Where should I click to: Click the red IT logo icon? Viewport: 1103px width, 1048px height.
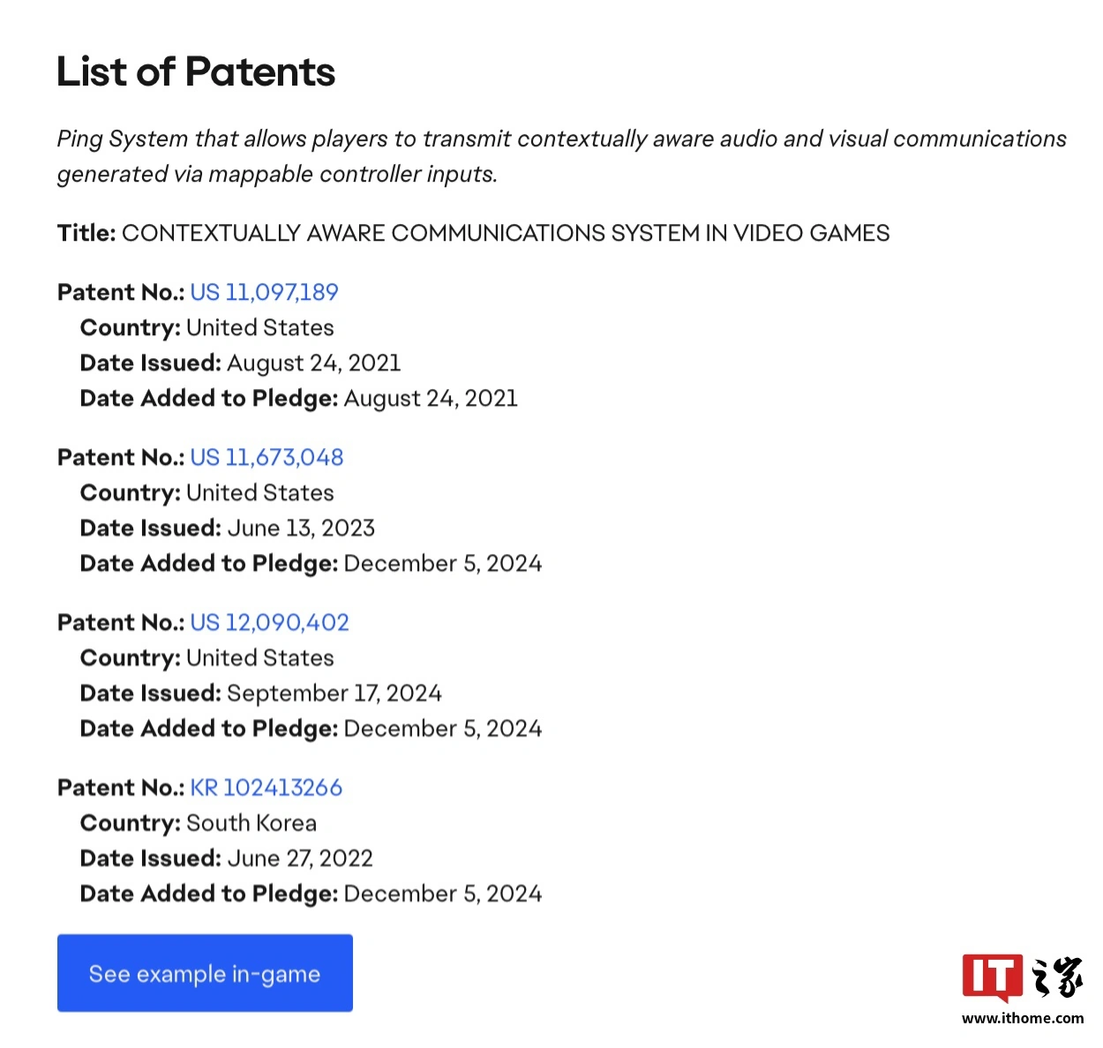(993, 977)
